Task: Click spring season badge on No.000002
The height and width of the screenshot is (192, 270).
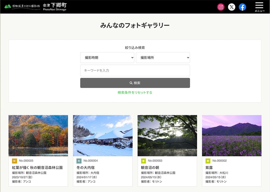Action: point(208,161)
